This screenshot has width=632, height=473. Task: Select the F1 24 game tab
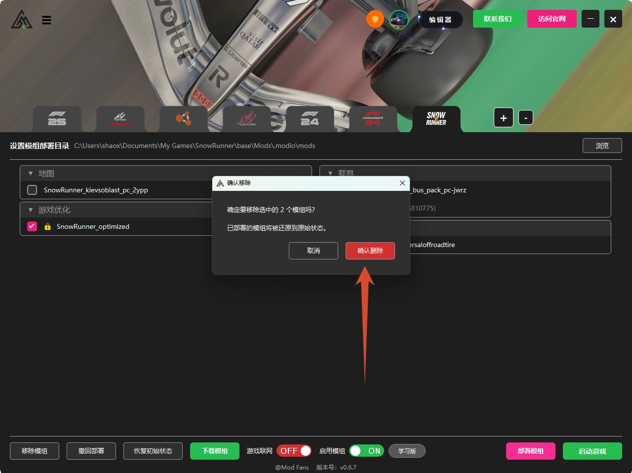click(x=310, y=119)
